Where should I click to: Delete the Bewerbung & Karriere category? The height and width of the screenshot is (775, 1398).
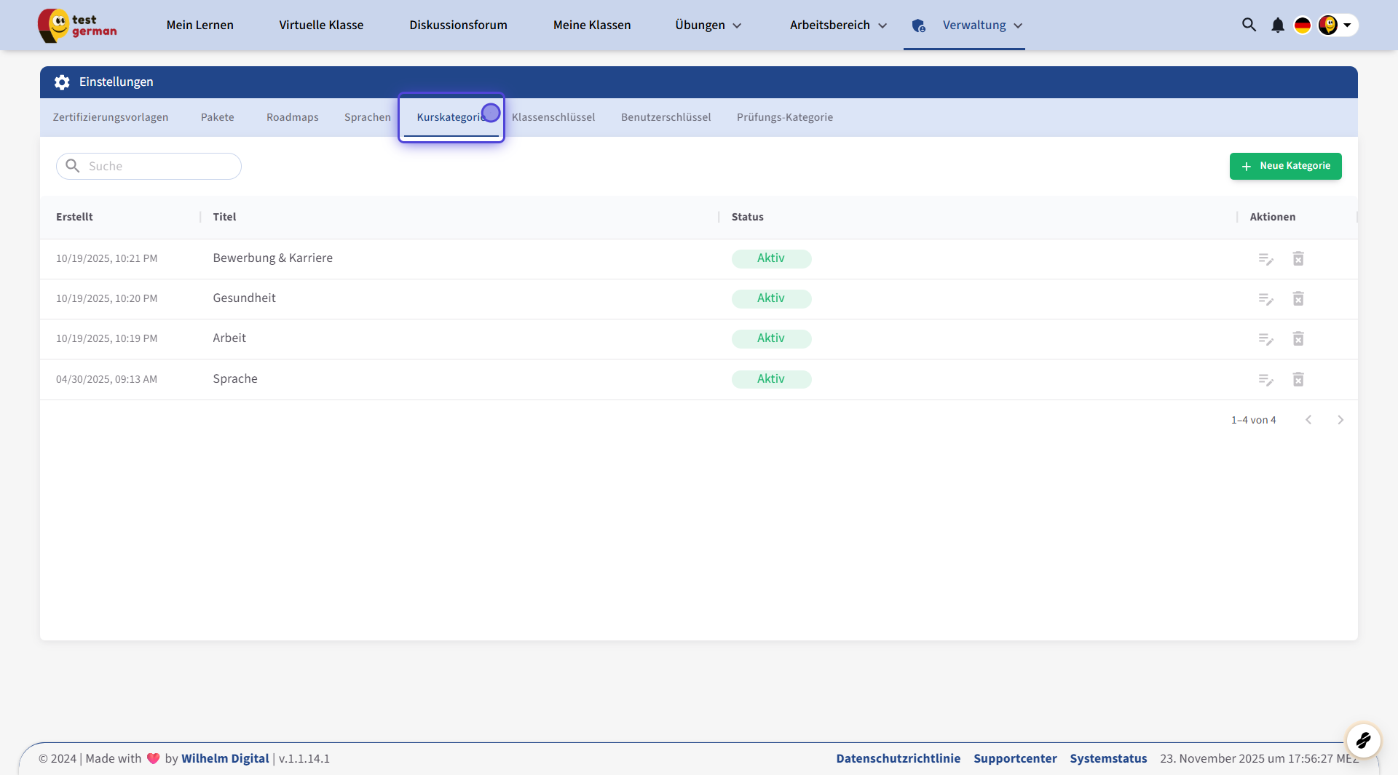1298,259
